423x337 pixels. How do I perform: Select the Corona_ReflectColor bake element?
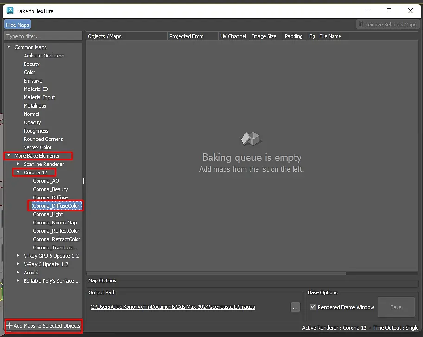(x=56, y=231)
